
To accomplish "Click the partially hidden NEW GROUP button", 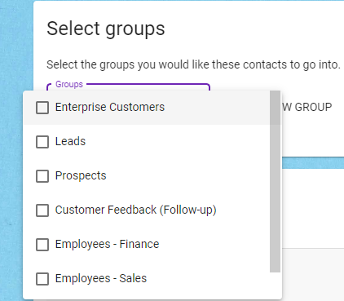I will pos(307,107).
